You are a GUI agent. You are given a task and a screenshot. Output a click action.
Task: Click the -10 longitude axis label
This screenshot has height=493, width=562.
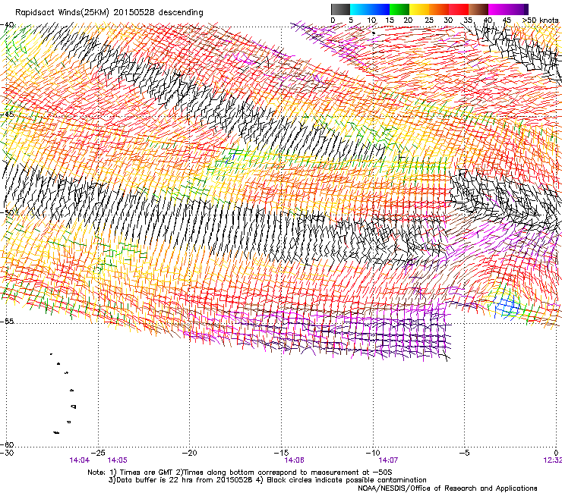coord(373,453)
